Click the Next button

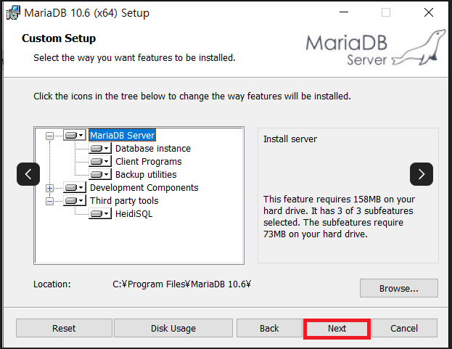337,328
